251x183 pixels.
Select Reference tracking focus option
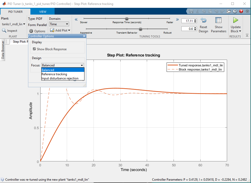point(54,74)
